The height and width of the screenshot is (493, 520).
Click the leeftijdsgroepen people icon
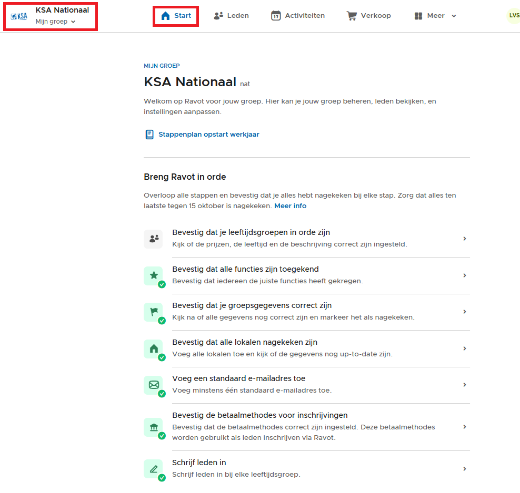coord(154,239)
